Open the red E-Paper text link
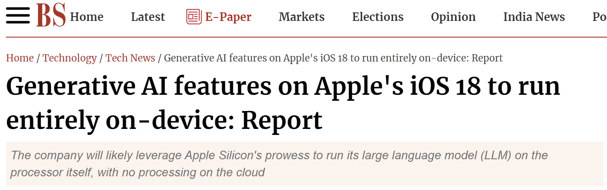Image resolution: width=607 pixels, height=190 pixels. click(228, 17)
